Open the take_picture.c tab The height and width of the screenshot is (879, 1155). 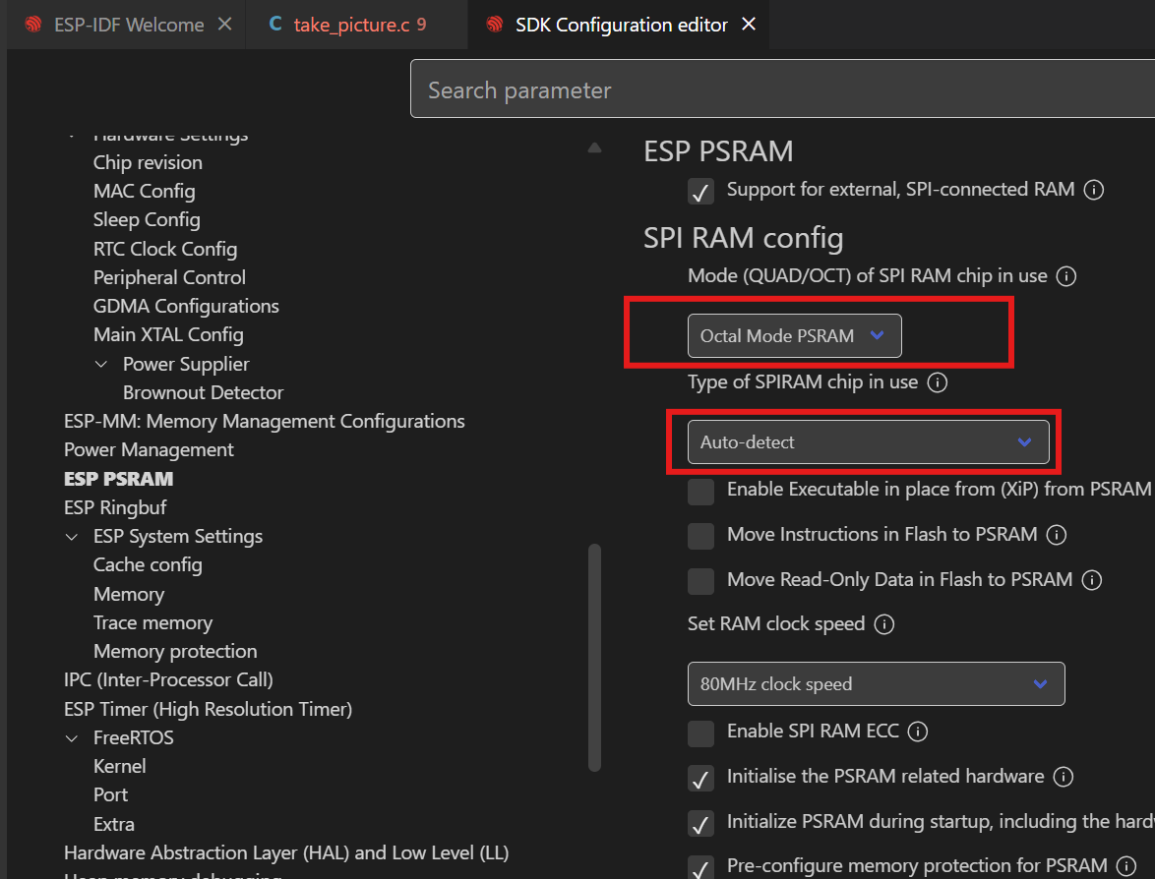click(351, 25)
